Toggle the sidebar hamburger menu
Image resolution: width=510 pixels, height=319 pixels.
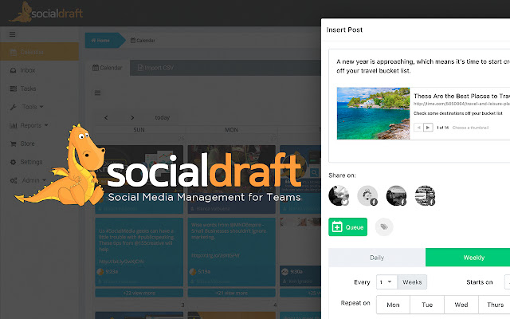(x=13, y=34)
